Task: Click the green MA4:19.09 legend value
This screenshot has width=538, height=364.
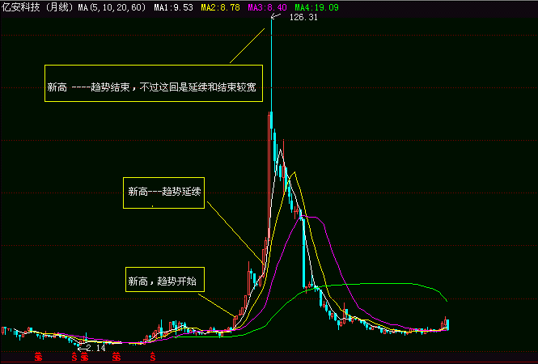Action: click(x=315, y=7)
